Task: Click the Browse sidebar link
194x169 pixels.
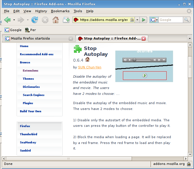Action: [x=25, y=62]
